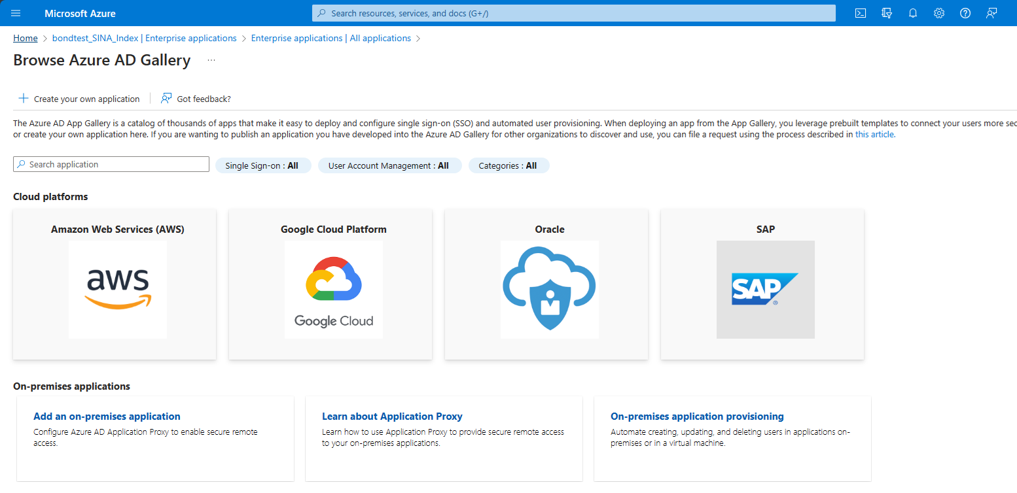
Task: Expand the Categories filter
Action: point(508,166)
